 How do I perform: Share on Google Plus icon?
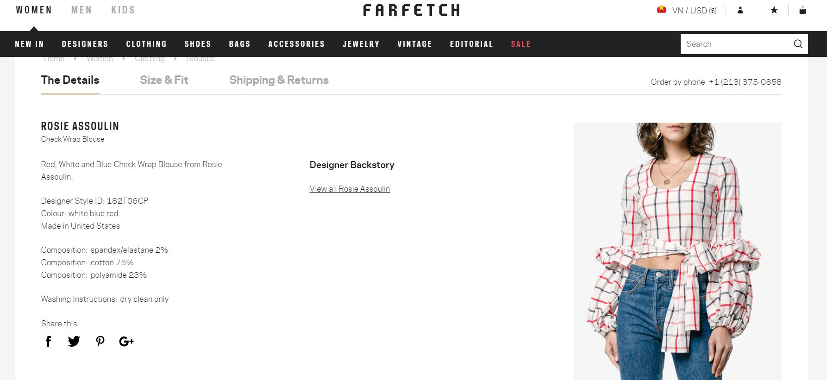(x=126, y=342)
